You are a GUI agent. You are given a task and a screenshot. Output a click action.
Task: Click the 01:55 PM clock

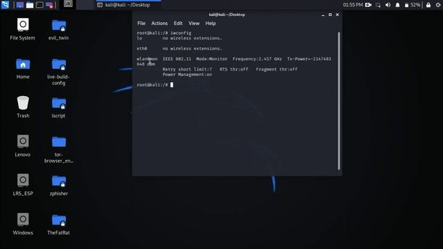pos(352,5)
